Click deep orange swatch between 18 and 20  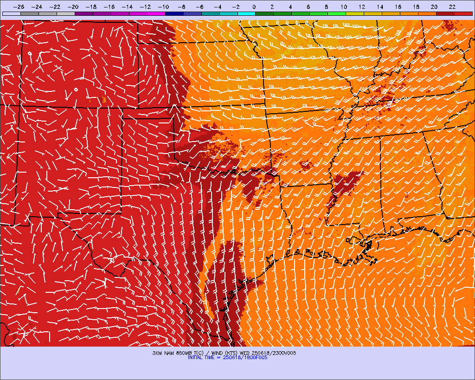(427, 13)
